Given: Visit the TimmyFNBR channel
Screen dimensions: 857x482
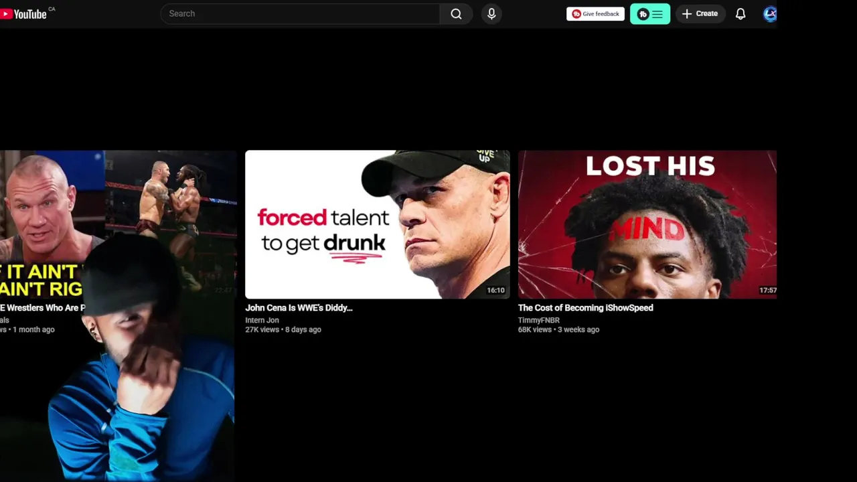Looking at the screenshot, I should pos(538,320).
